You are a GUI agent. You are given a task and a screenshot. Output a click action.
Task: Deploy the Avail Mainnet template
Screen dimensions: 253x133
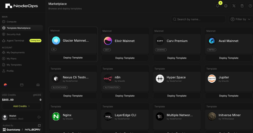pyautogui.click(x=229, y=58)
